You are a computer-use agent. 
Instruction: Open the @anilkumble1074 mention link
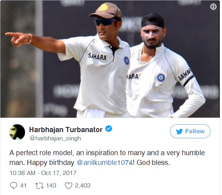tap(105, 163)
